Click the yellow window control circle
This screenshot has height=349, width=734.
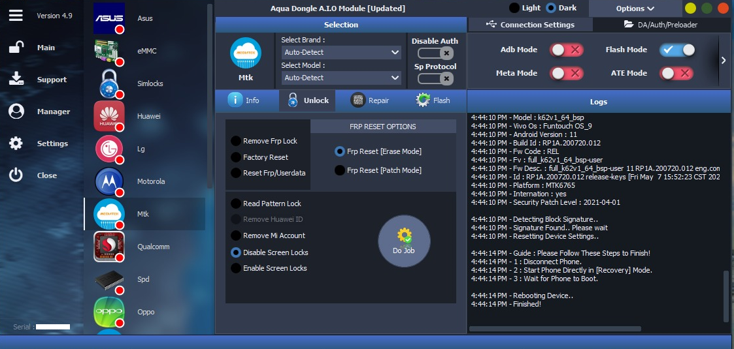click(690, 8)
